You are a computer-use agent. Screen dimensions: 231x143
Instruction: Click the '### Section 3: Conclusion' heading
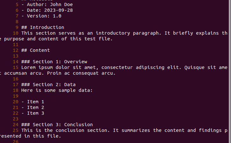57,125
